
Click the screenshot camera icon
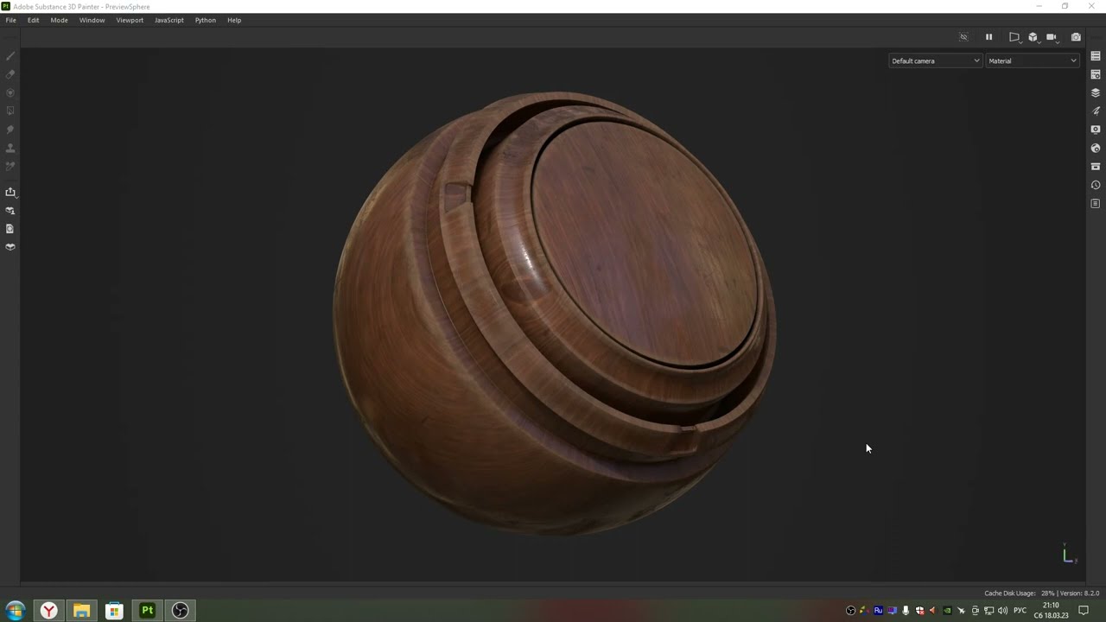[1076, 37]
